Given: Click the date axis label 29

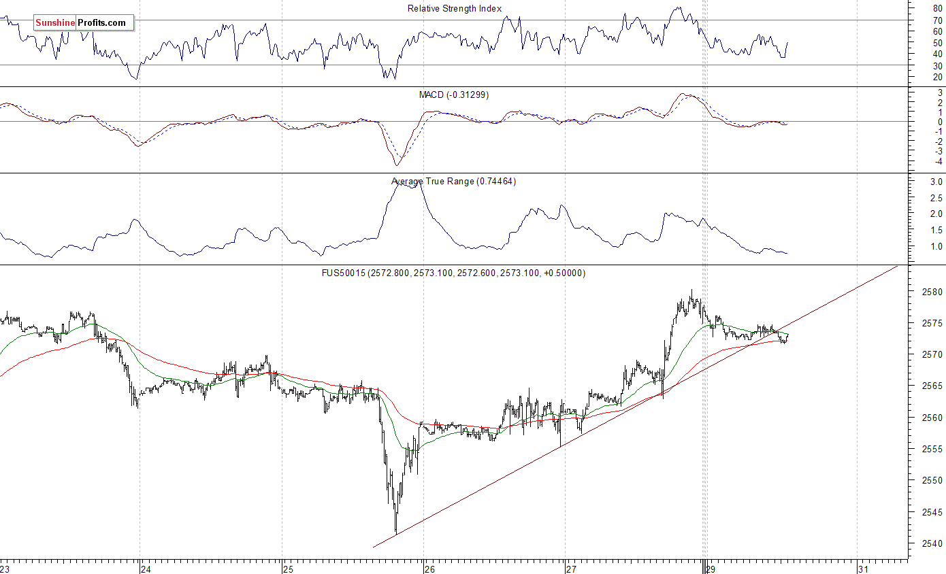Looking at the screenshot, I should tap(711, 569).
